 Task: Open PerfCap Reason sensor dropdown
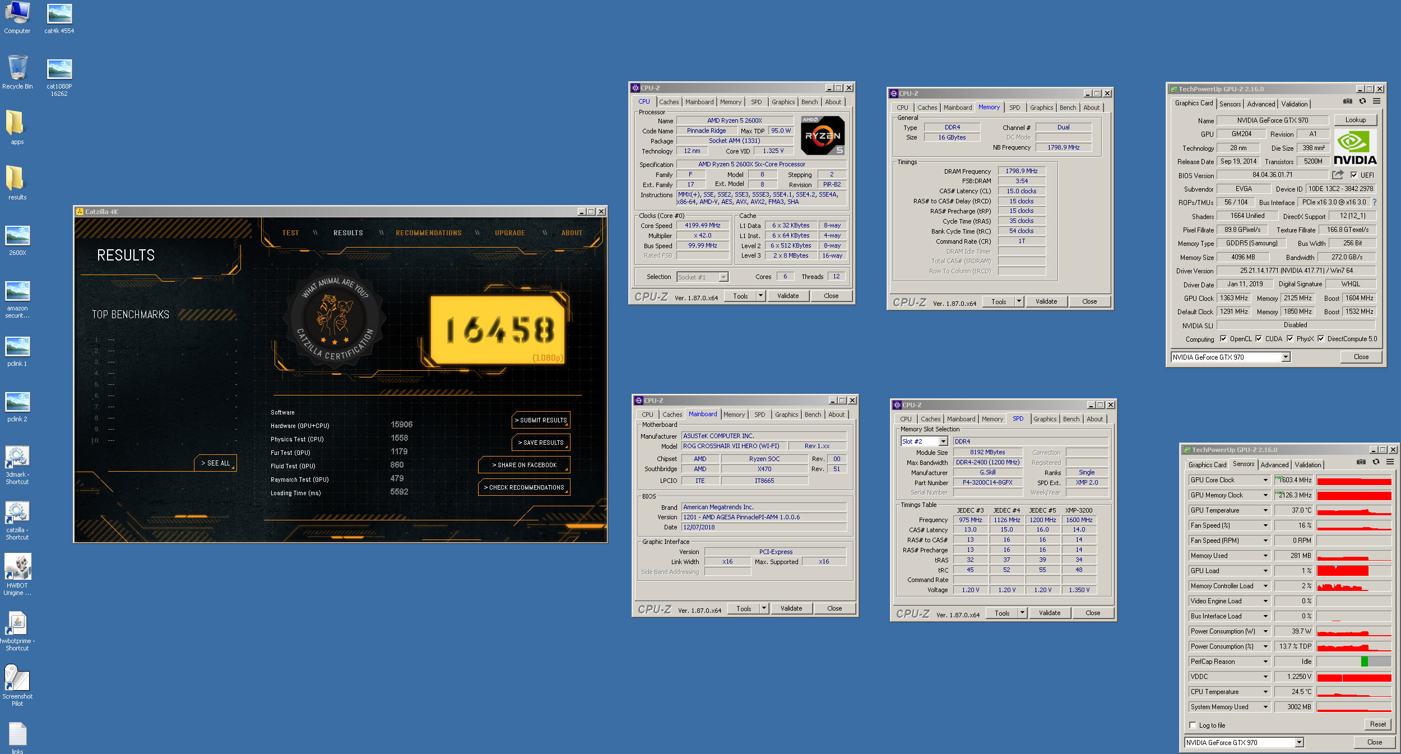[x=1265, y=662]
